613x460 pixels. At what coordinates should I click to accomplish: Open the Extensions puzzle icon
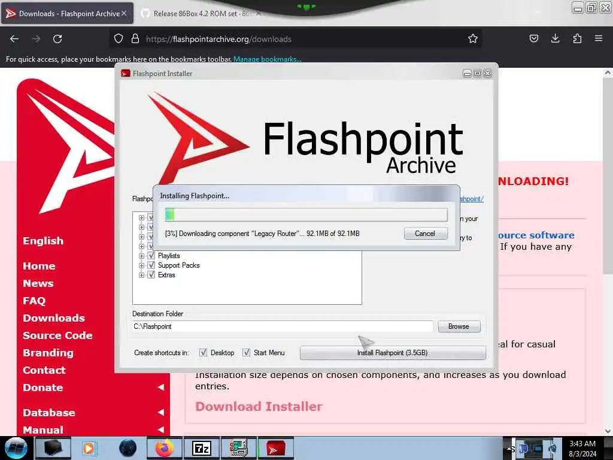pos(577,38)
